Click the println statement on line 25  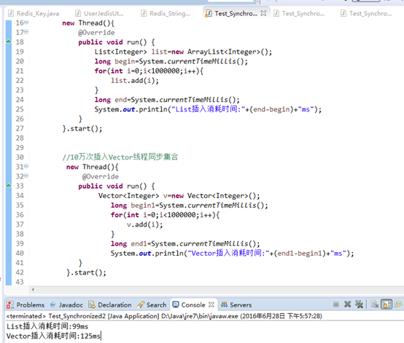[208, 109]
